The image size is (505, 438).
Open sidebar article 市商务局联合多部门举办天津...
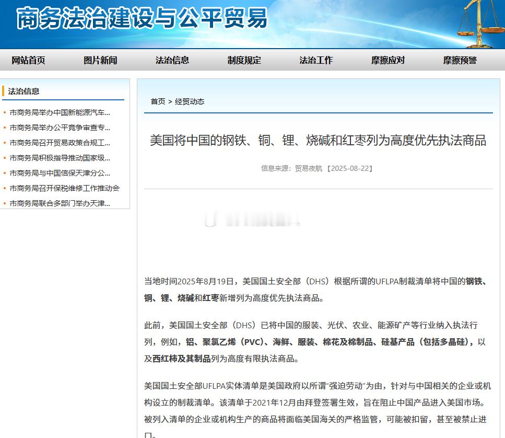point(60,203)
